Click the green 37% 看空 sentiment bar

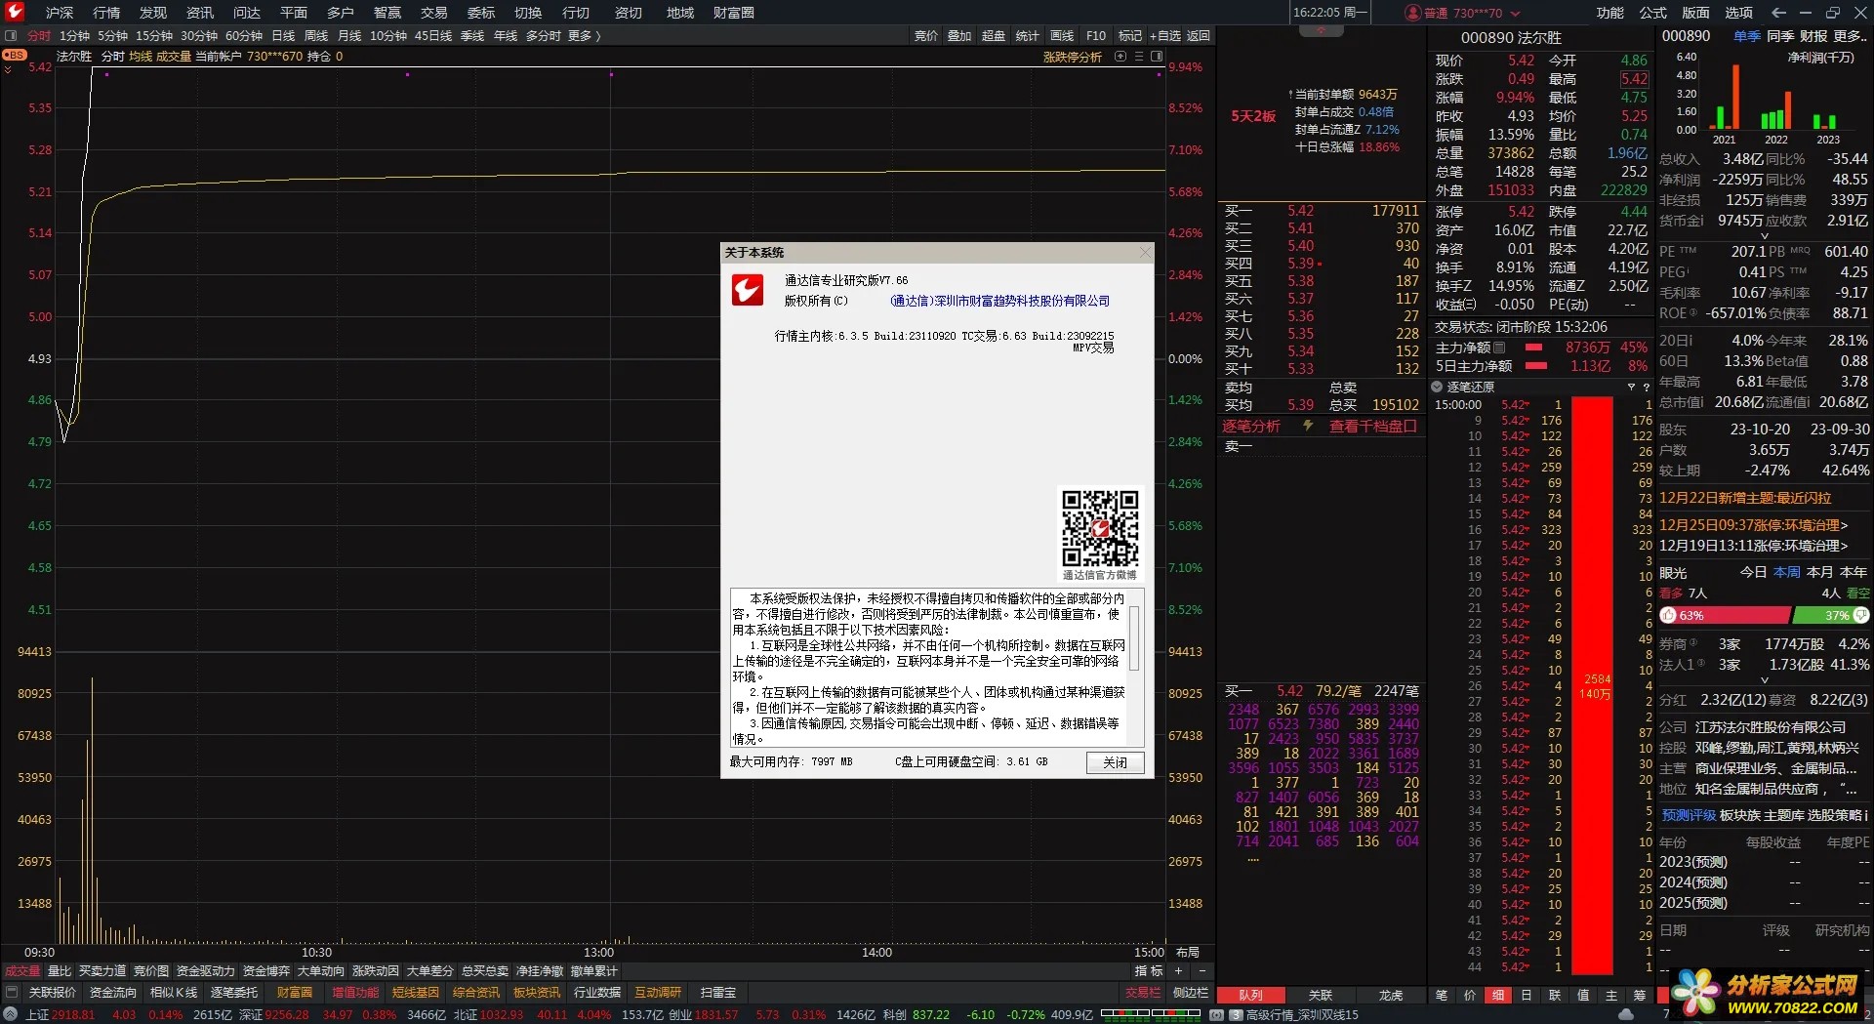1832,615
